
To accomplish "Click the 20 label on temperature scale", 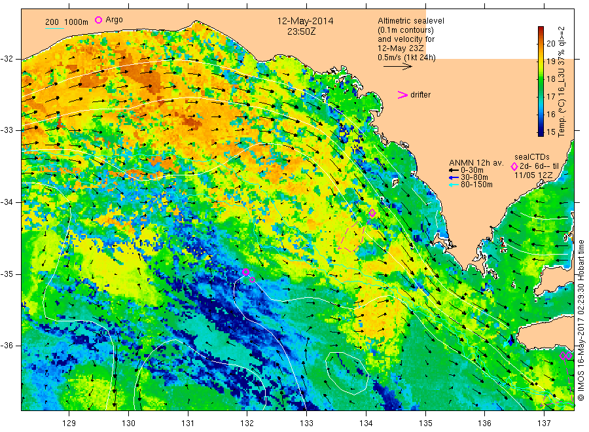I will click(x=550, y=44).
